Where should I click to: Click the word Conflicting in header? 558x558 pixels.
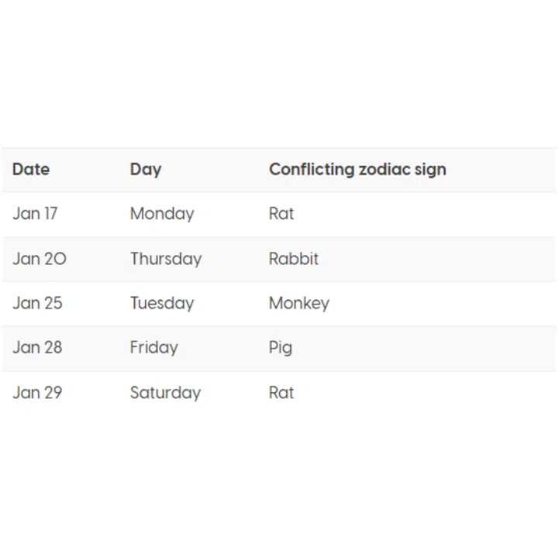pos(311,169)
